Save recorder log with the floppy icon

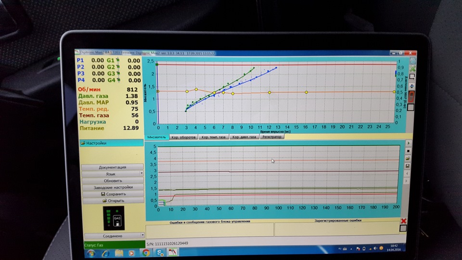408,166
